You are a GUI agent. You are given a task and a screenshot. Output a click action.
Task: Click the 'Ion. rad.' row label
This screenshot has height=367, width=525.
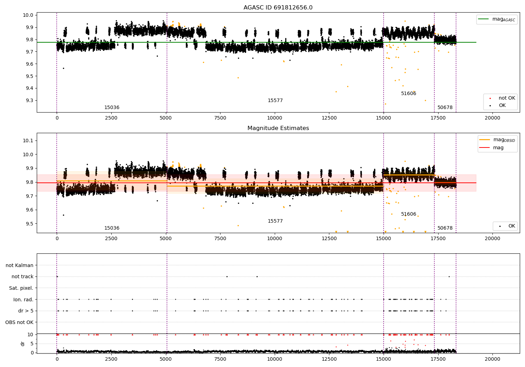tap(23, 300)
